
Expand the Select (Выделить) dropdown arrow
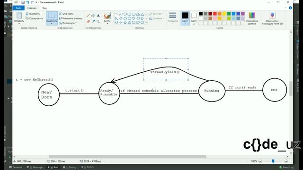[x=52, y=24]
